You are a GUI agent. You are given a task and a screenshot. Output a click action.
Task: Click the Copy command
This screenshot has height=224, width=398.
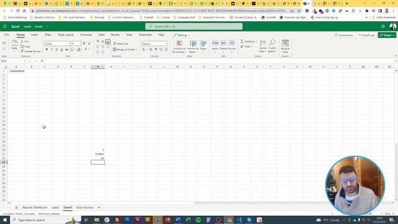click(x=25, y=47)
